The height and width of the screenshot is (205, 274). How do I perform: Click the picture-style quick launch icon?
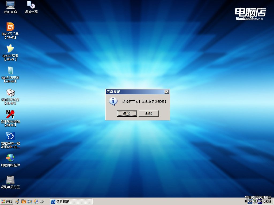36,202
